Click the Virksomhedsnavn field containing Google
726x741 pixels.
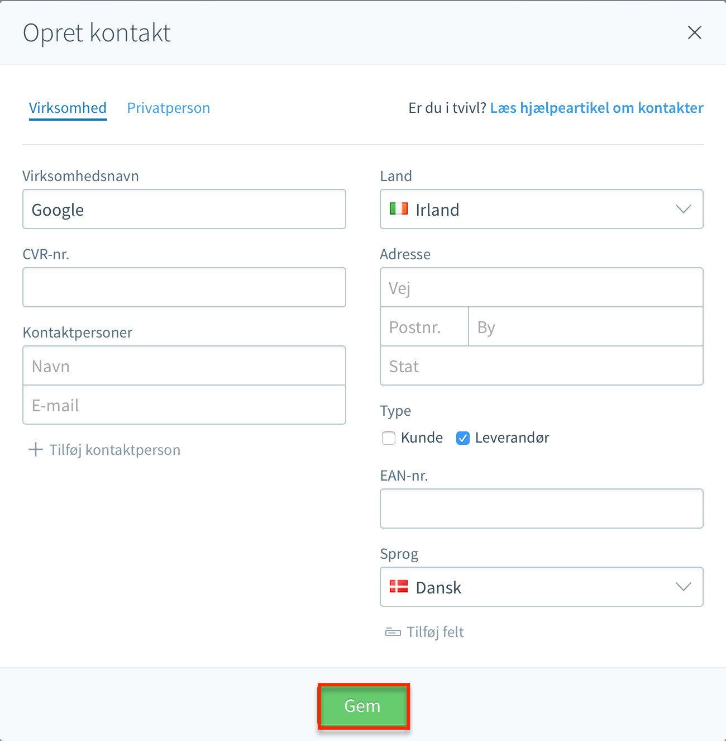[x=184, y=209]
